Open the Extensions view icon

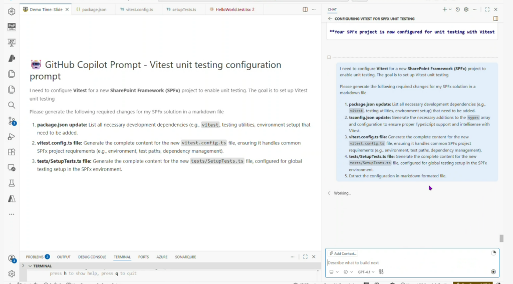12,152
